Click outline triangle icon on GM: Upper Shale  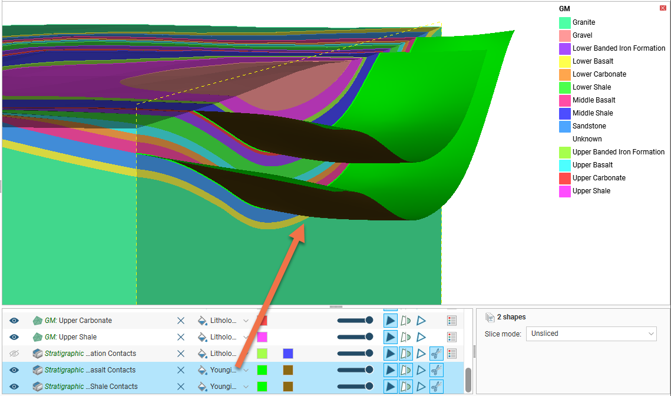pos(421,337)
